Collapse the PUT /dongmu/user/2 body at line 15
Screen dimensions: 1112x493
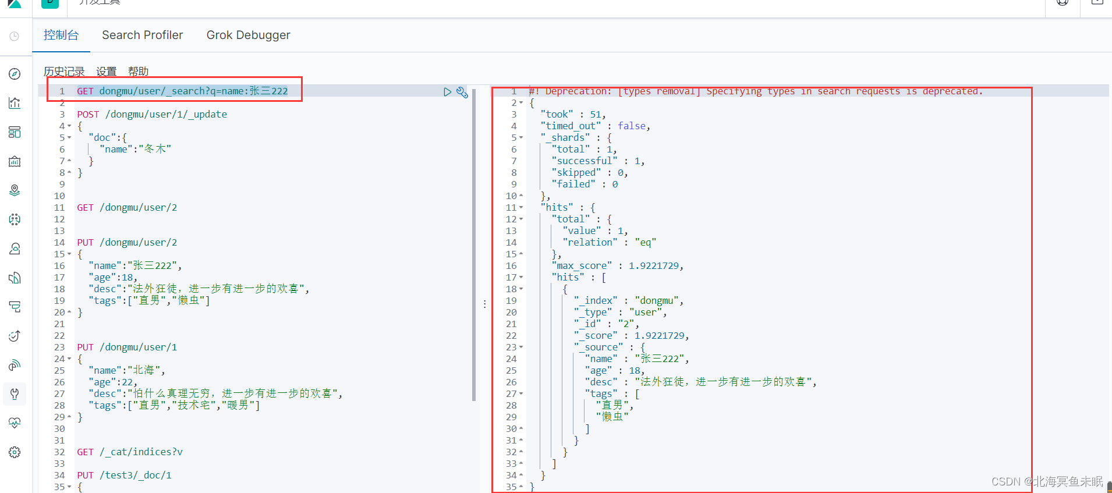click(x=69, y=254)
